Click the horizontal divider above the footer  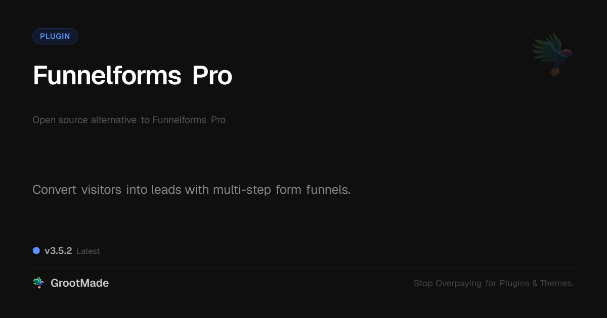point(303,267)
